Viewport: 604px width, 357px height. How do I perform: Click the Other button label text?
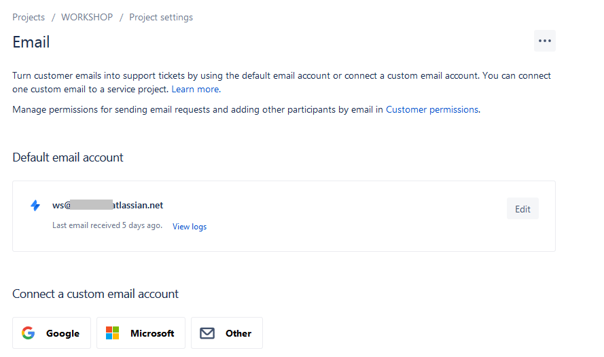point(238,333)
